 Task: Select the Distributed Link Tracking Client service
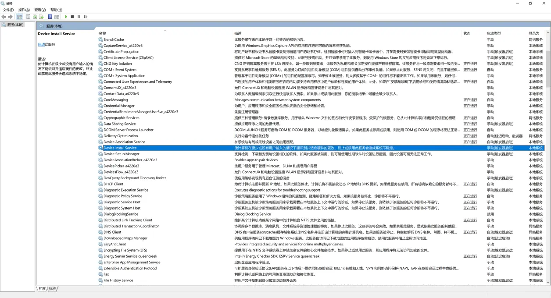(128, 220)
